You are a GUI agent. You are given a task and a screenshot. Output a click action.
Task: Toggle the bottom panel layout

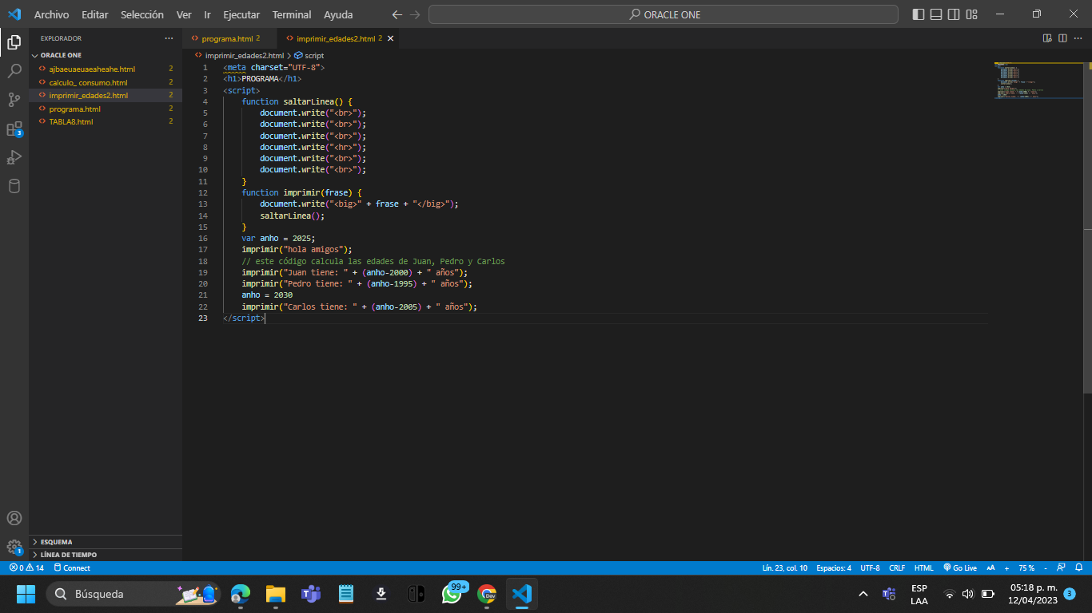[936, 14]
